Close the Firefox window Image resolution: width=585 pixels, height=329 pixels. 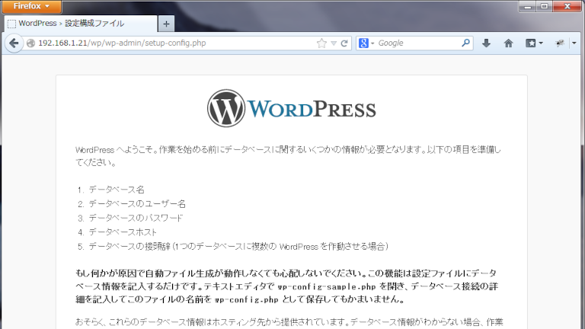[567, 6]
